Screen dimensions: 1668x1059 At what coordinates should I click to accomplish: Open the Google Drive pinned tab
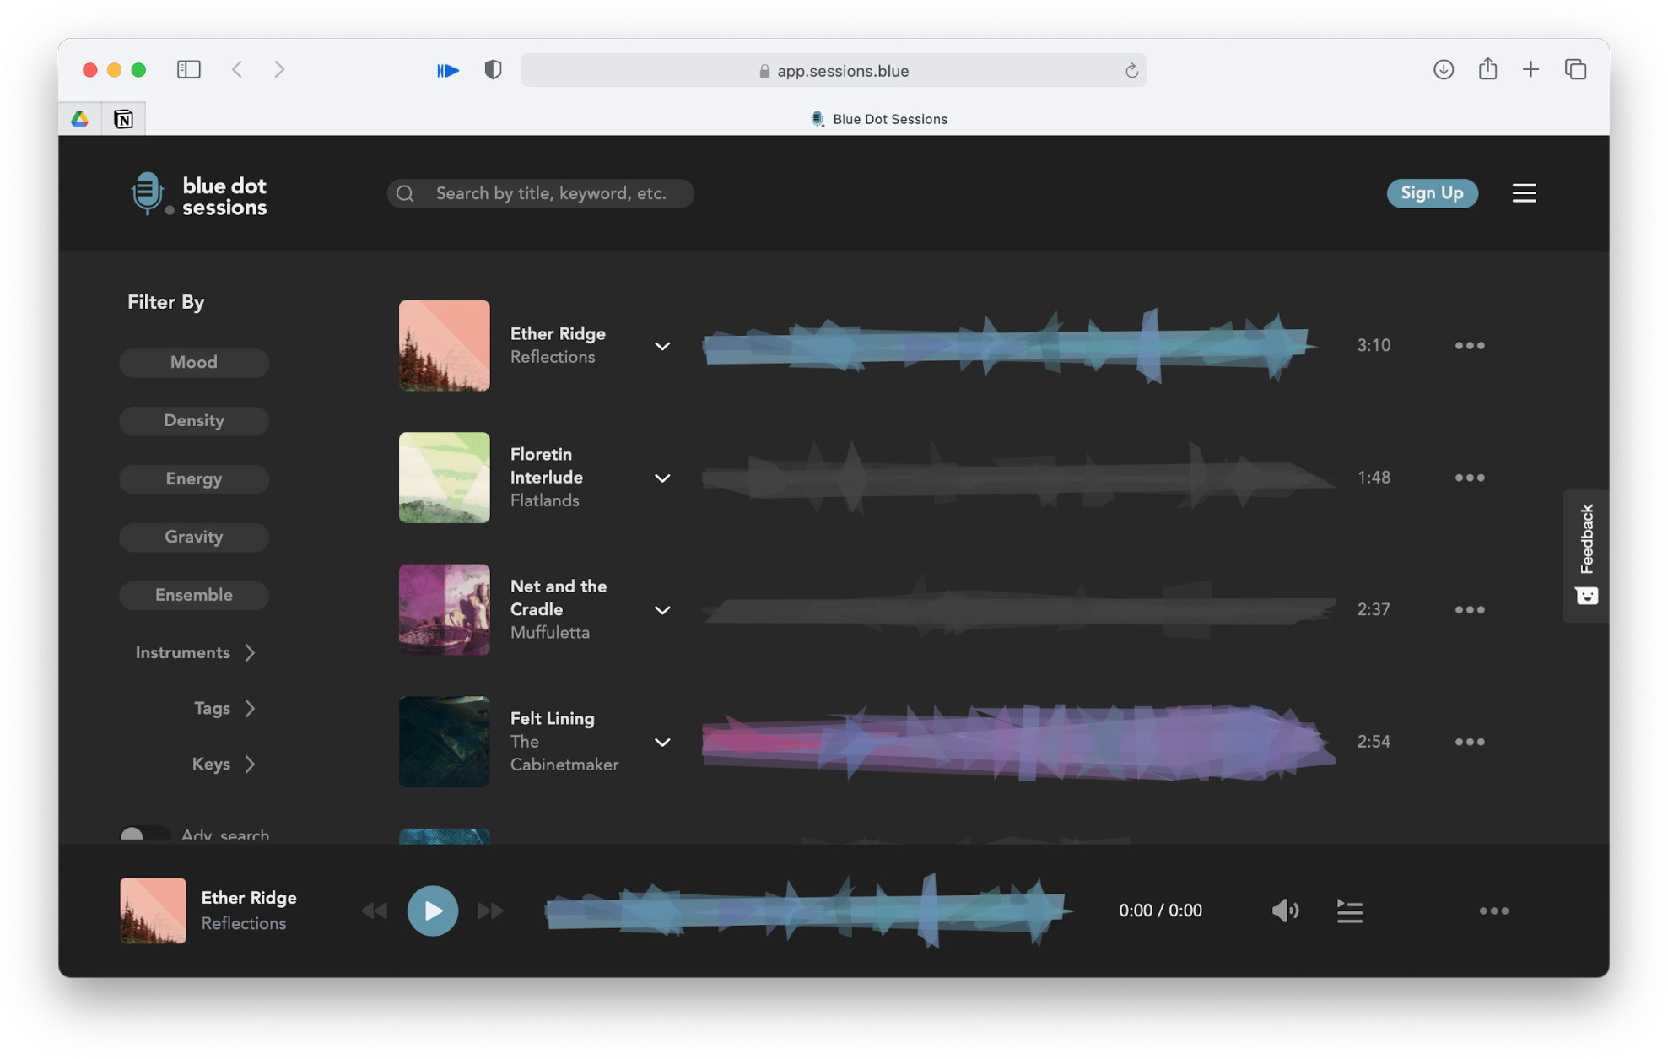[x=80, y=119]
